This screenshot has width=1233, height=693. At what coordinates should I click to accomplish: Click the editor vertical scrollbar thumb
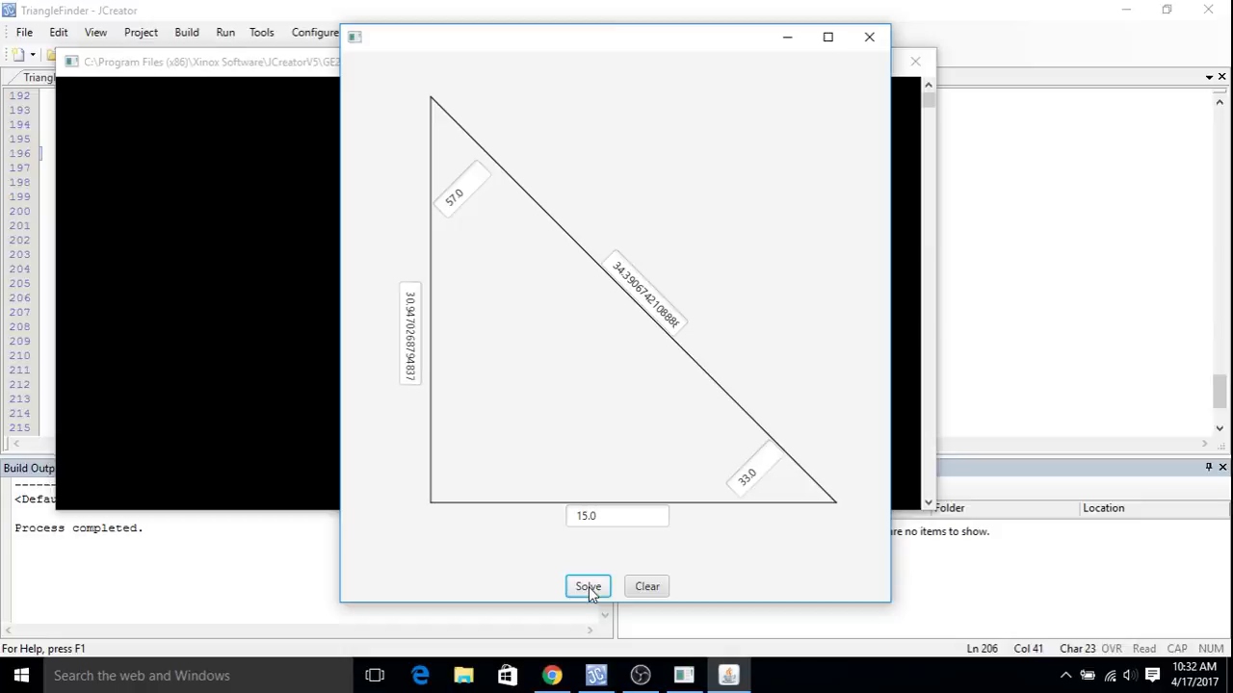[x=1220, y=391]
